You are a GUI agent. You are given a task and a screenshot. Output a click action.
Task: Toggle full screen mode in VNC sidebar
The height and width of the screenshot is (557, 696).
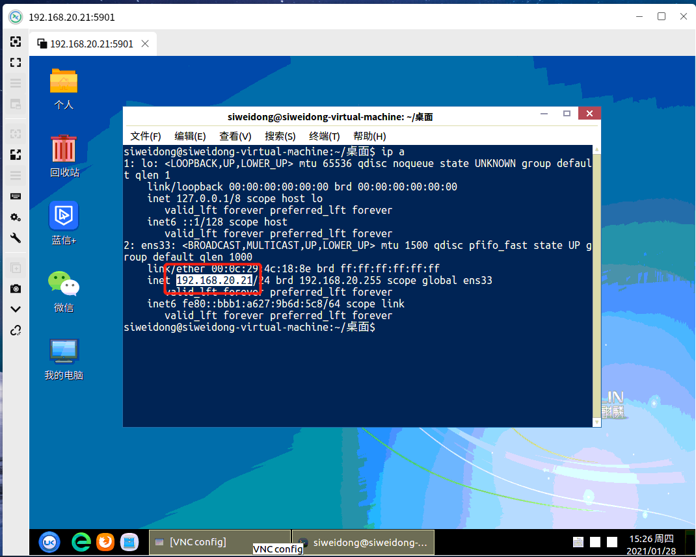click(16, 62)
